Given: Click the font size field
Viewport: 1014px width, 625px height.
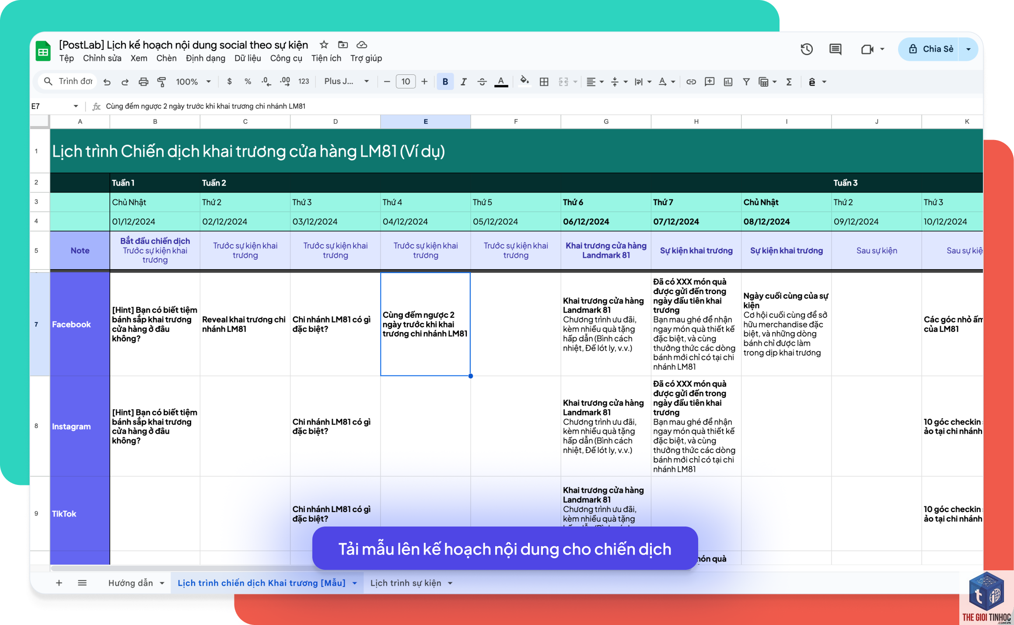Looking at the screenshot, I should coord(406,81).
